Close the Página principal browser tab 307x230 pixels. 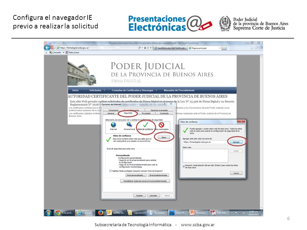coord(220,48)
